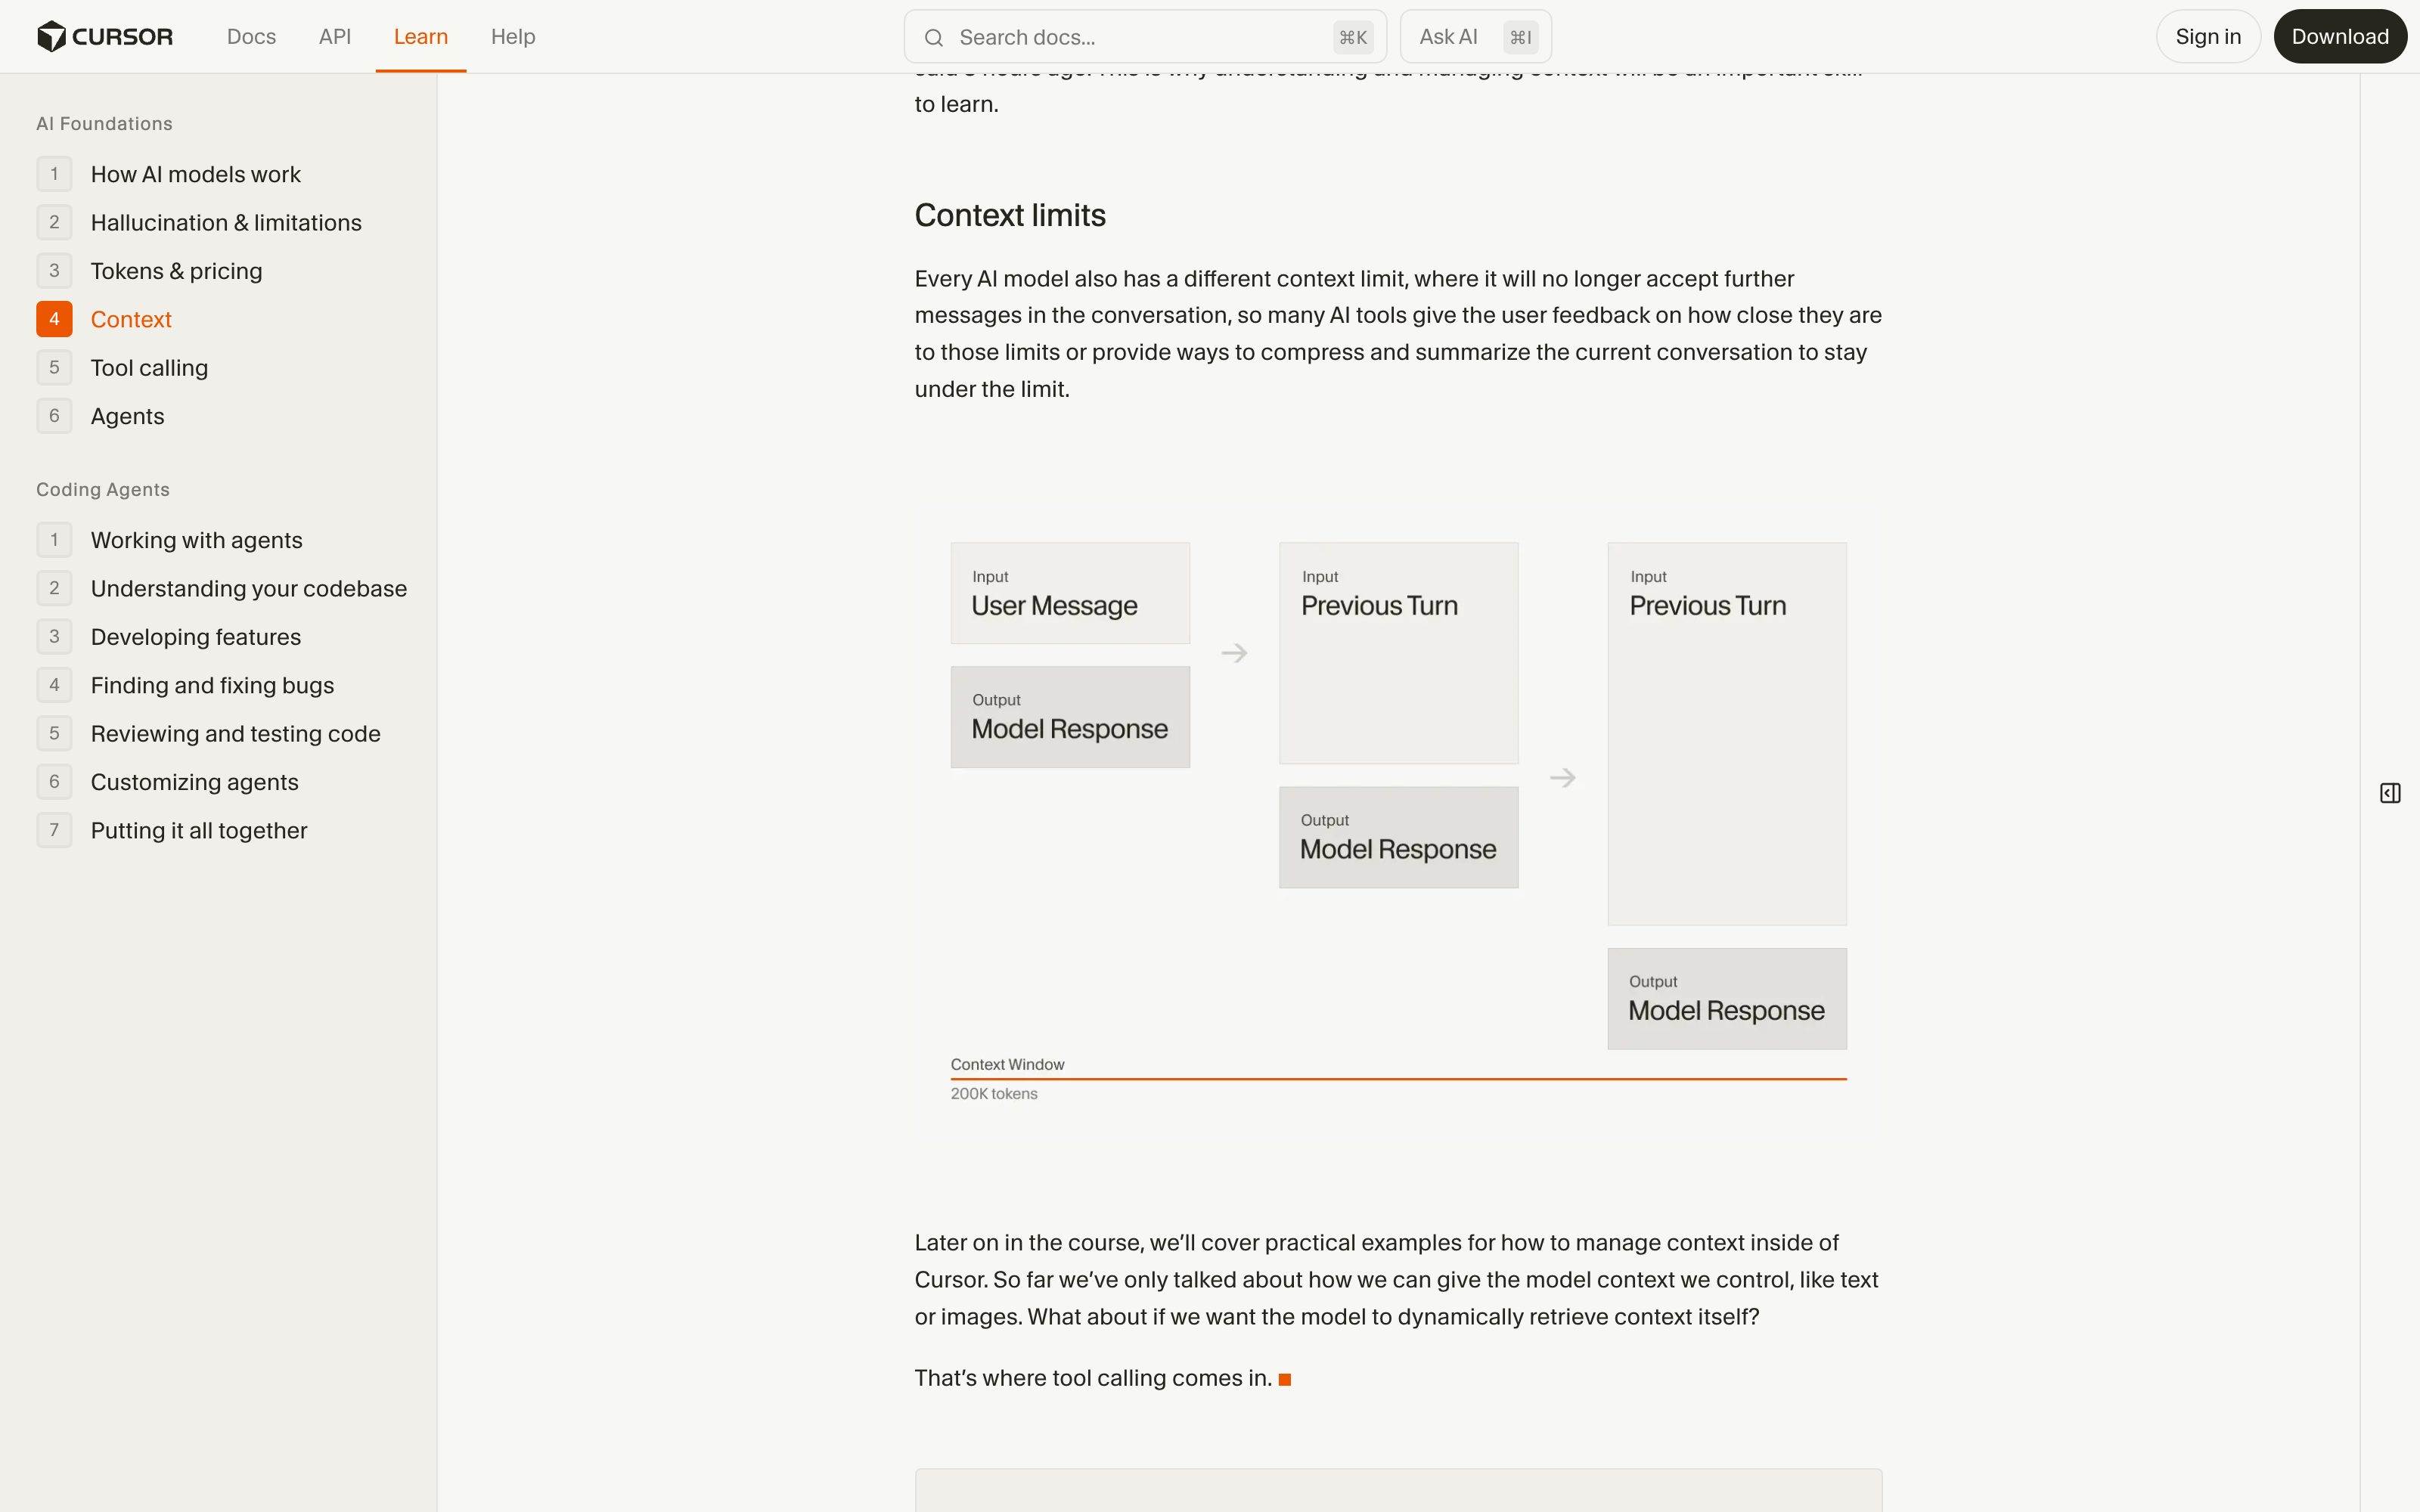Screen dimensions: 2420x1512
Task: Click the AI Foundations section heading
Action: [x=104, y=124]
